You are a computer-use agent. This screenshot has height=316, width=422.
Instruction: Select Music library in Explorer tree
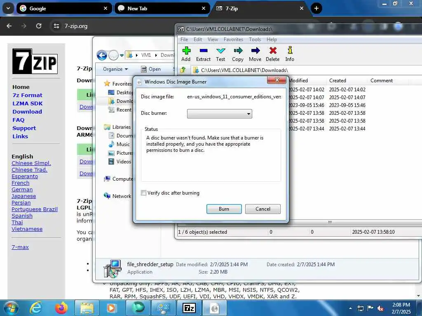click(120, 144)
